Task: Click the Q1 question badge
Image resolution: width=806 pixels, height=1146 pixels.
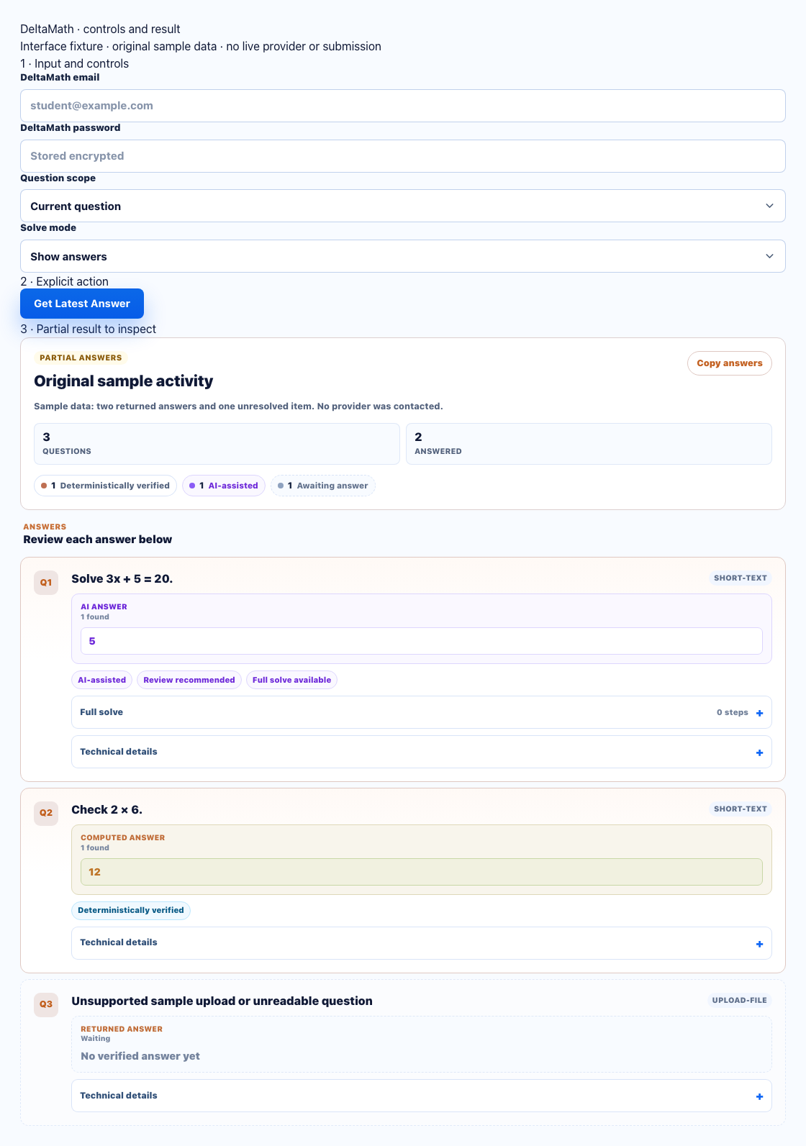Action: (x=46, y=583)
